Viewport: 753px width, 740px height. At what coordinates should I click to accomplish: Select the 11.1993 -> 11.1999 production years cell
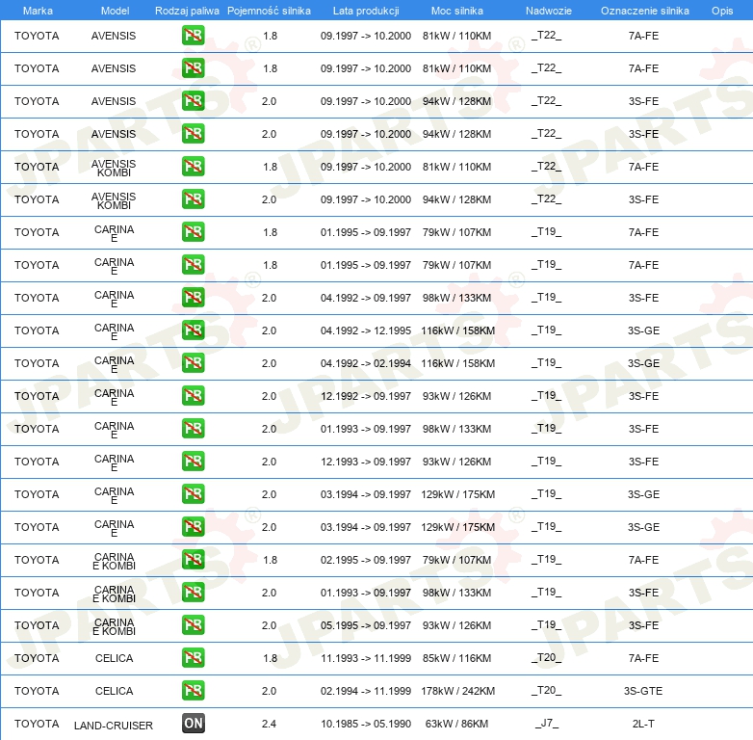coord(366,658)
